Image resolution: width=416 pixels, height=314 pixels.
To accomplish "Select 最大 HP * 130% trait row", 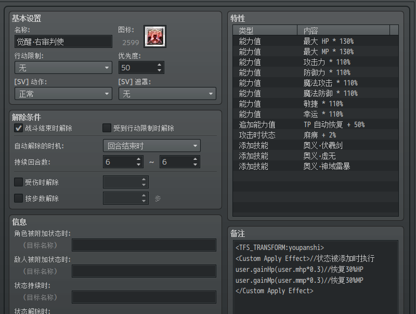I will (x=315, y=41).
